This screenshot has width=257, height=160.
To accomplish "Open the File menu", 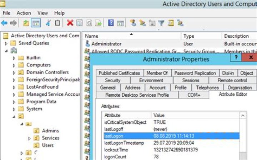I will (6, 13).
